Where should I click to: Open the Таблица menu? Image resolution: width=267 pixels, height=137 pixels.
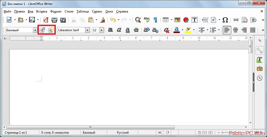(82, 11)
